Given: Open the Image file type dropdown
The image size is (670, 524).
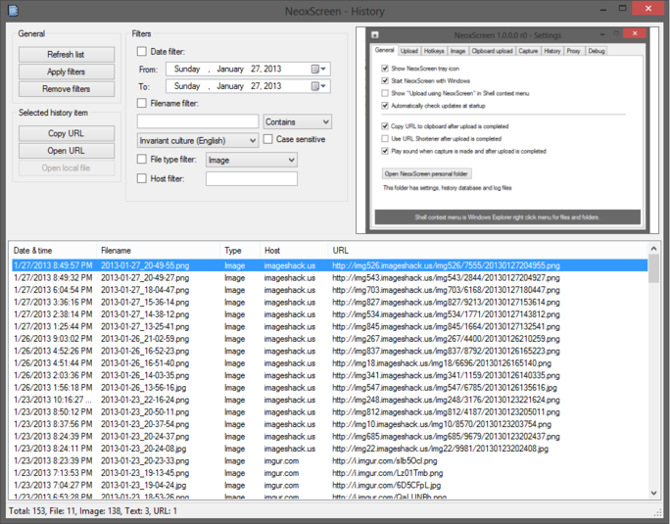Looking at the screenshot, I should [251, 160].
